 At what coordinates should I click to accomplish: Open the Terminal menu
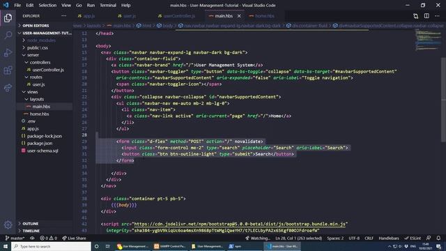coord(108,5)
